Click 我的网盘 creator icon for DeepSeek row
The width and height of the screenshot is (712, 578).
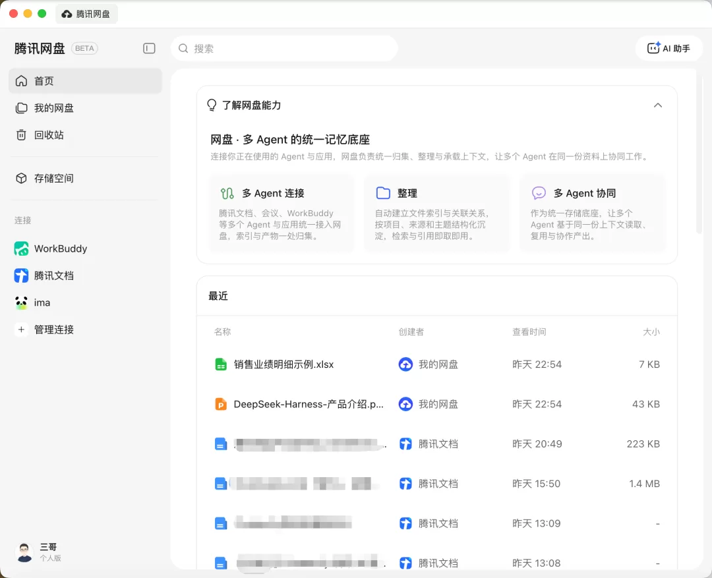[x=405, y=404]
